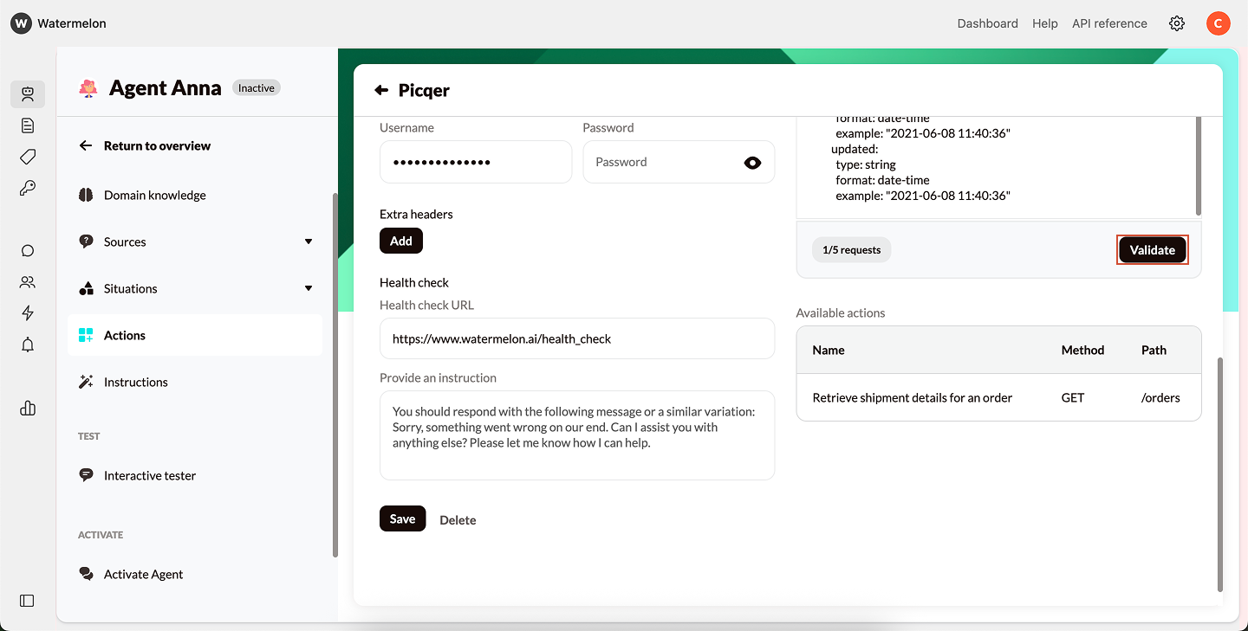Save the Picqer action configuration
The width and height of the screenshot is (1248, 631).
click(x=402, y=518)
